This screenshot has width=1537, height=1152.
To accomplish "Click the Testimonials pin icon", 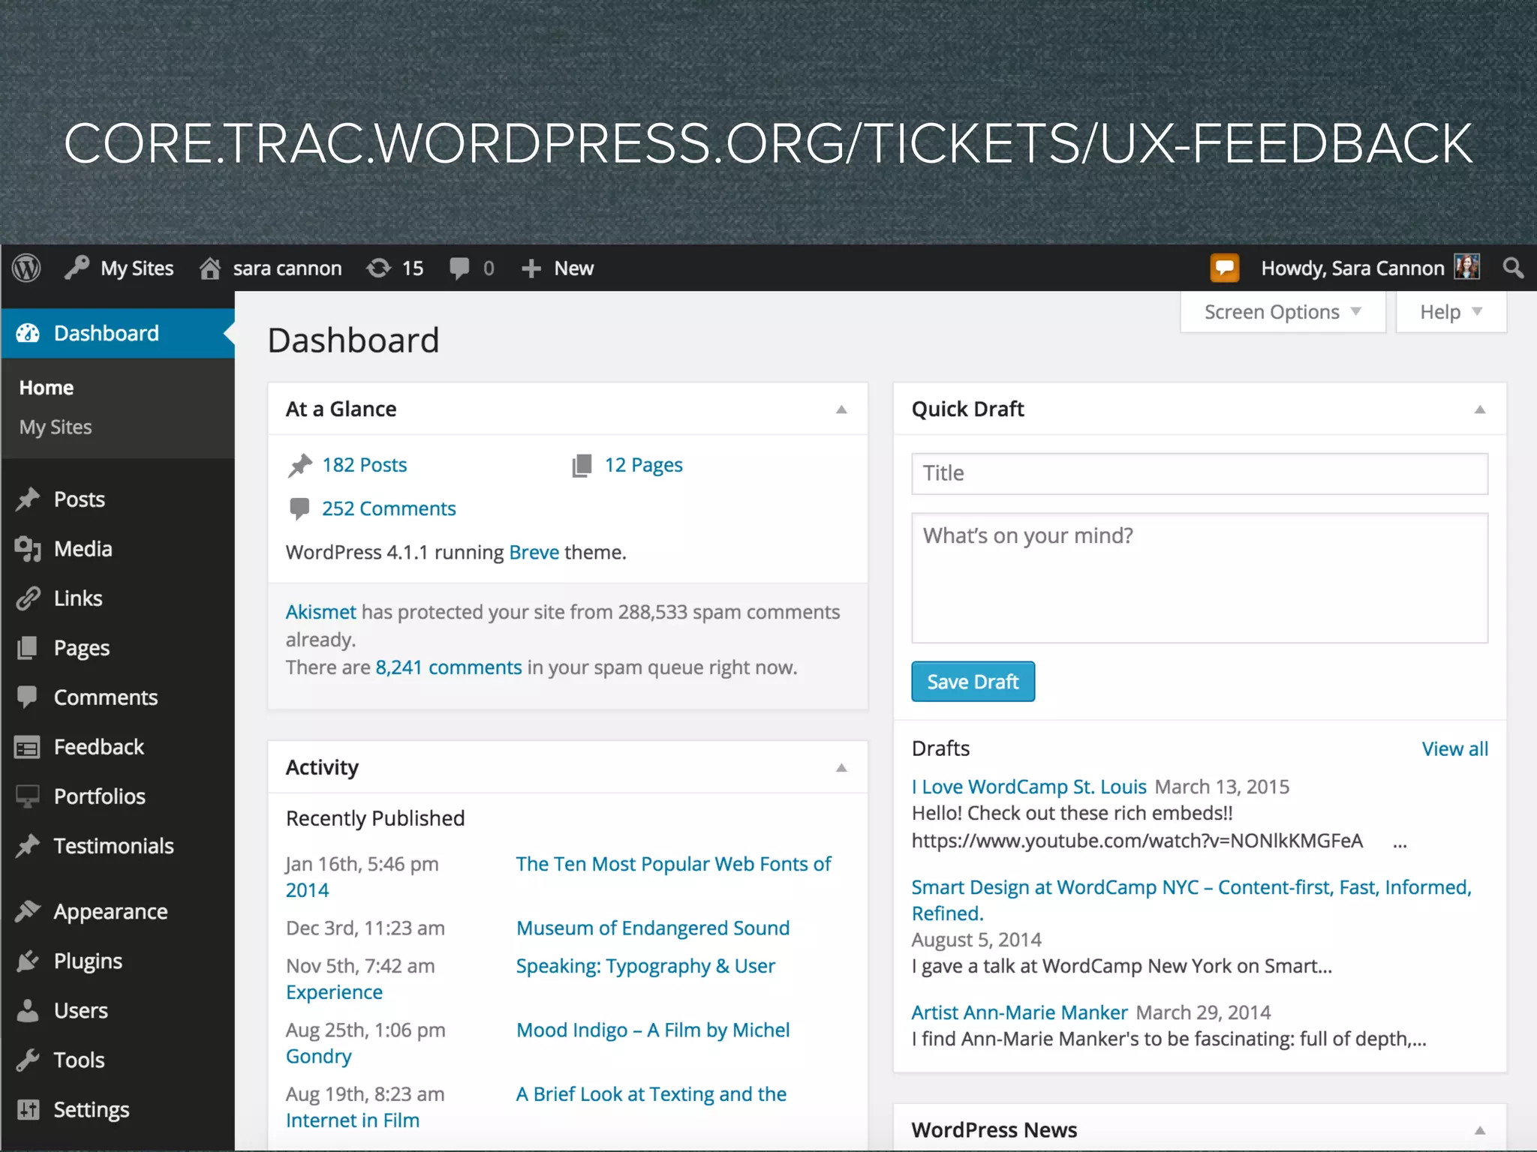I will pyautogui.click(x=28, y=846).
